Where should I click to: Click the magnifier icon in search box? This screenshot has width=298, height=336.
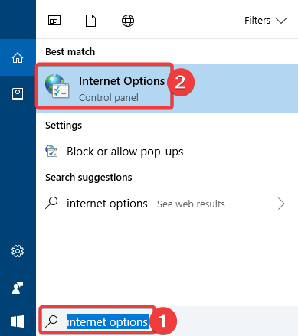pos(51,321)
